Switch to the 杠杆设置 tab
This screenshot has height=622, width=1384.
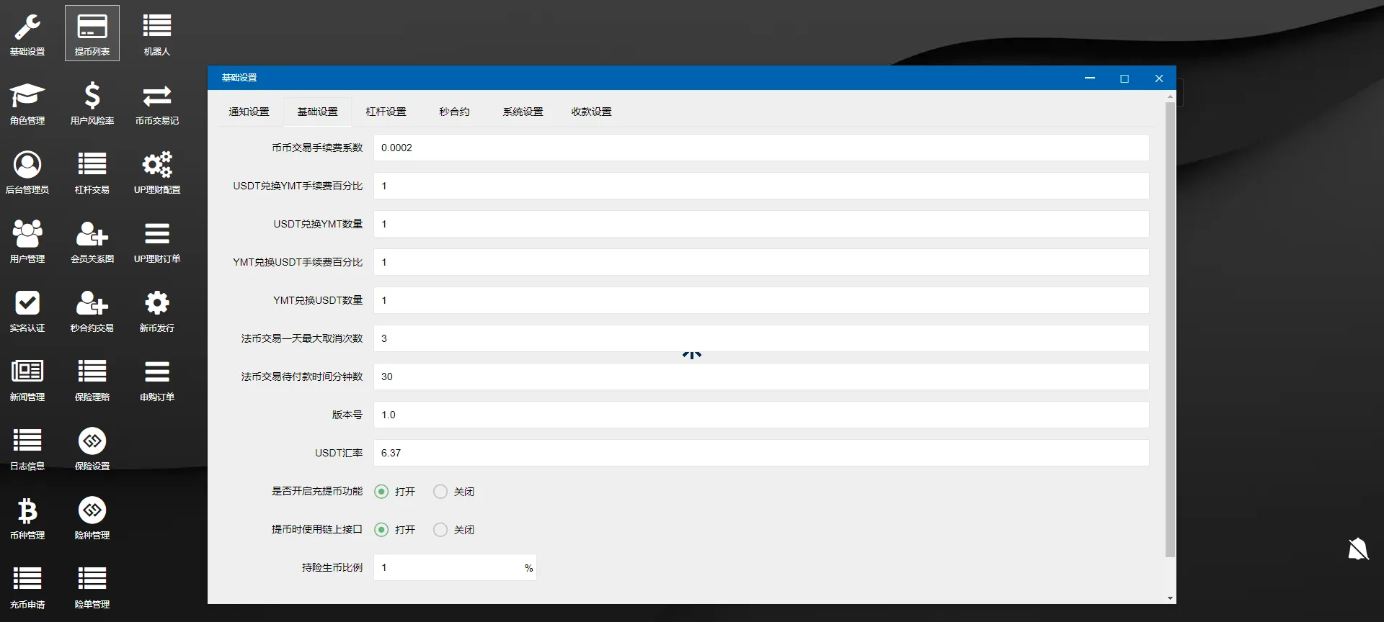(386, 112)
